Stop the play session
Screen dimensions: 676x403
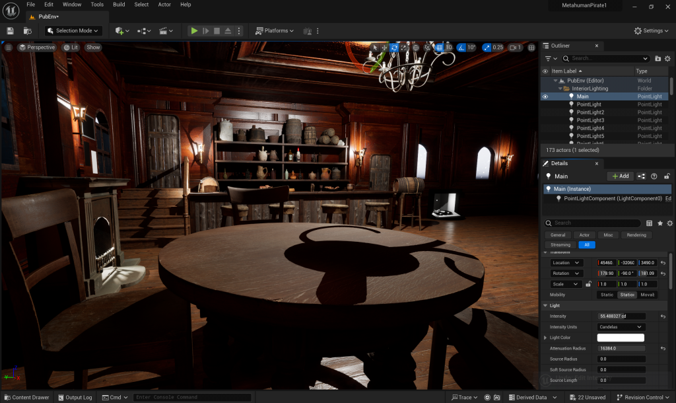tap(217, 30)
